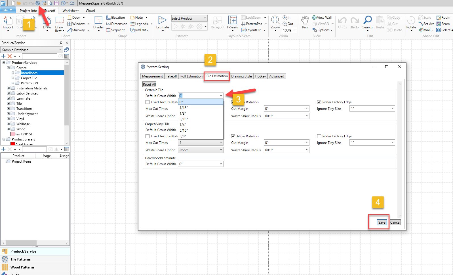
Task: Zoom Out of the drawing
Action: pos(288,24)
